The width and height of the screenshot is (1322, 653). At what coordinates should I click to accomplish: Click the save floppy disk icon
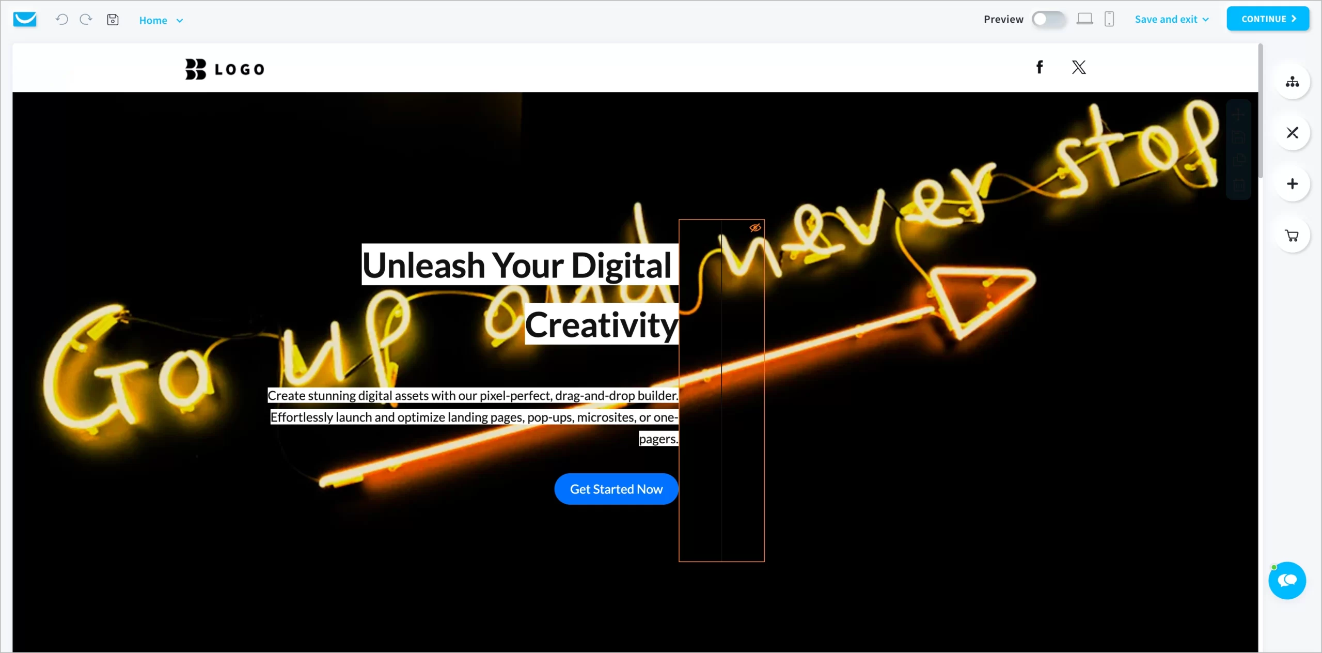pyautogui.click(x=113, y=20)
